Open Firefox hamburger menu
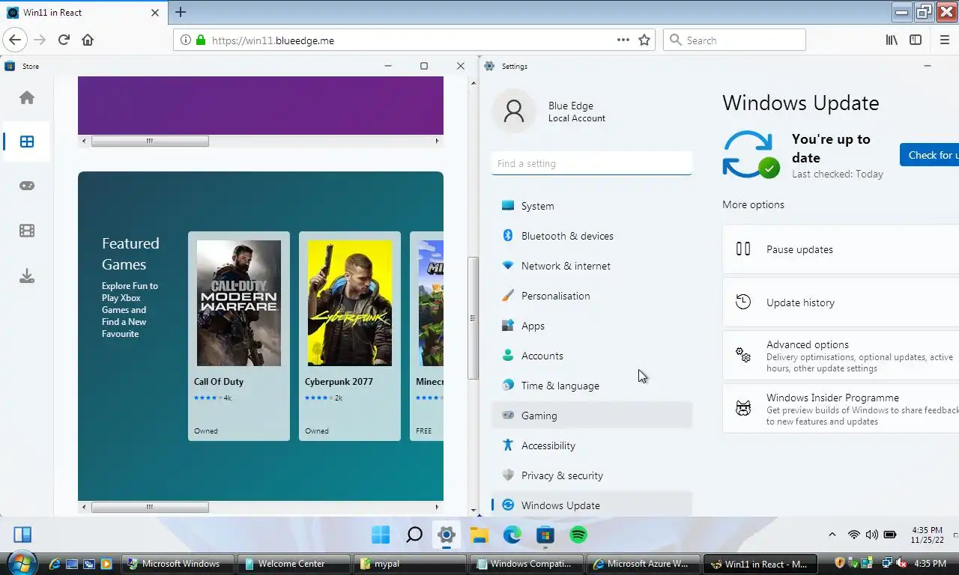The width and height of the screenshot is (959, 575). pyautogui.click(x=944, y=40)
